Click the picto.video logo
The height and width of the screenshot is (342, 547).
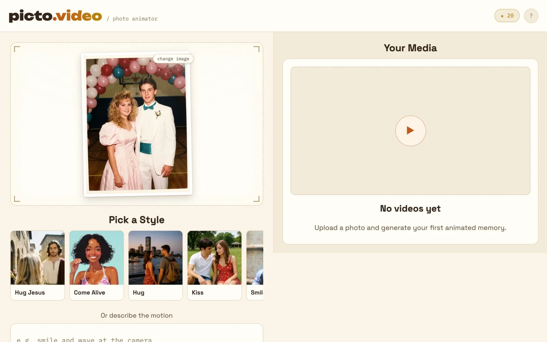(55, 16)
